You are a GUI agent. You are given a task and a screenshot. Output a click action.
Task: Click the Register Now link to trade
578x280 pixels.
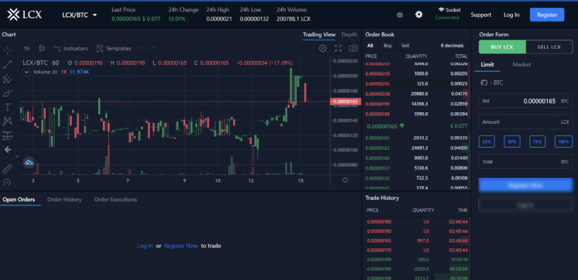click(x=181, y=246)
